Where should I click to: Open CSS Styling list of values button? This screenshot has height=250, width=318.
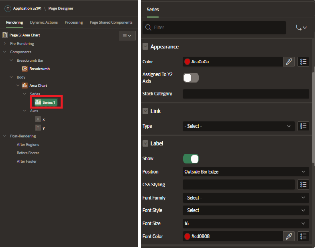[x=303, y=185]
